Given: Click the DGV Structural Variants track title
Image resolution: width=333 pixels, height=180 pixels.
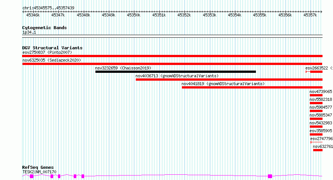Looking at the screenshot, I should pyautogui.click(x=52, y=48).
